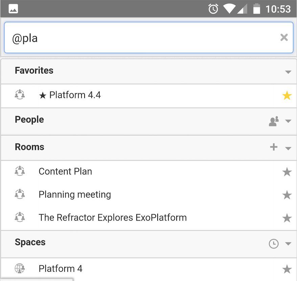Unfavorite Platform 4.4 using the yellow star
297x281 pixels.
[x=287, y=95]
